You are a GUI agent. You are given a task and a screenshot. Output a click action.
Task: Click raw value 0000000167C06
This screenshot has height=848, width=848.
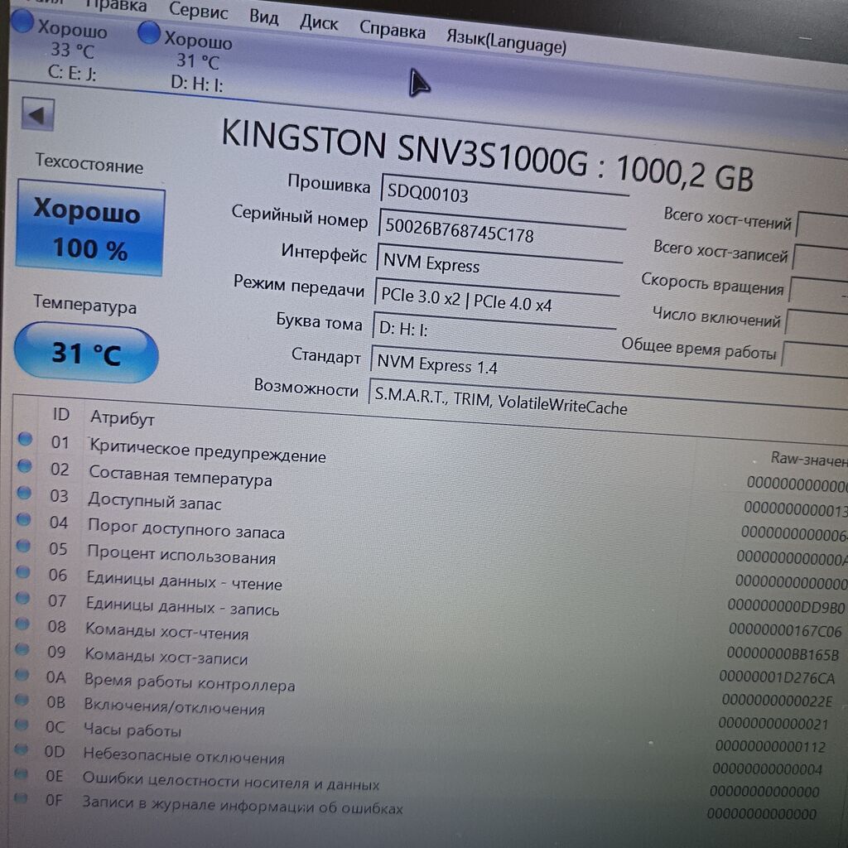click(785, 630)
